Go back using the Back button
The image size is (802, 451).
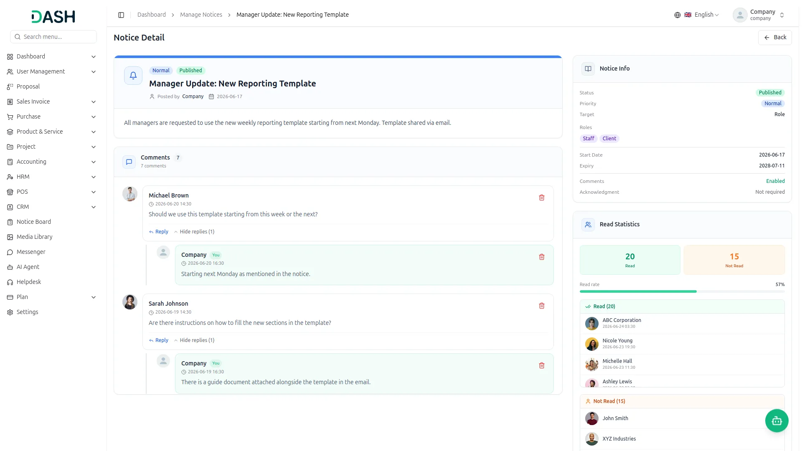(x=775, y=38)
